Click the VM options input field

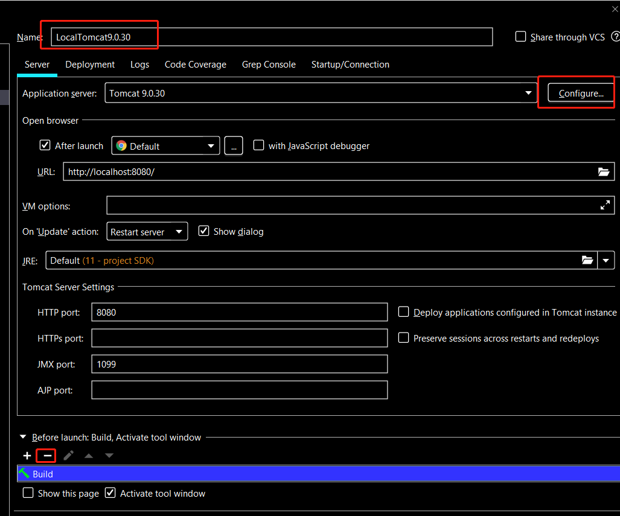click(360, 205)
